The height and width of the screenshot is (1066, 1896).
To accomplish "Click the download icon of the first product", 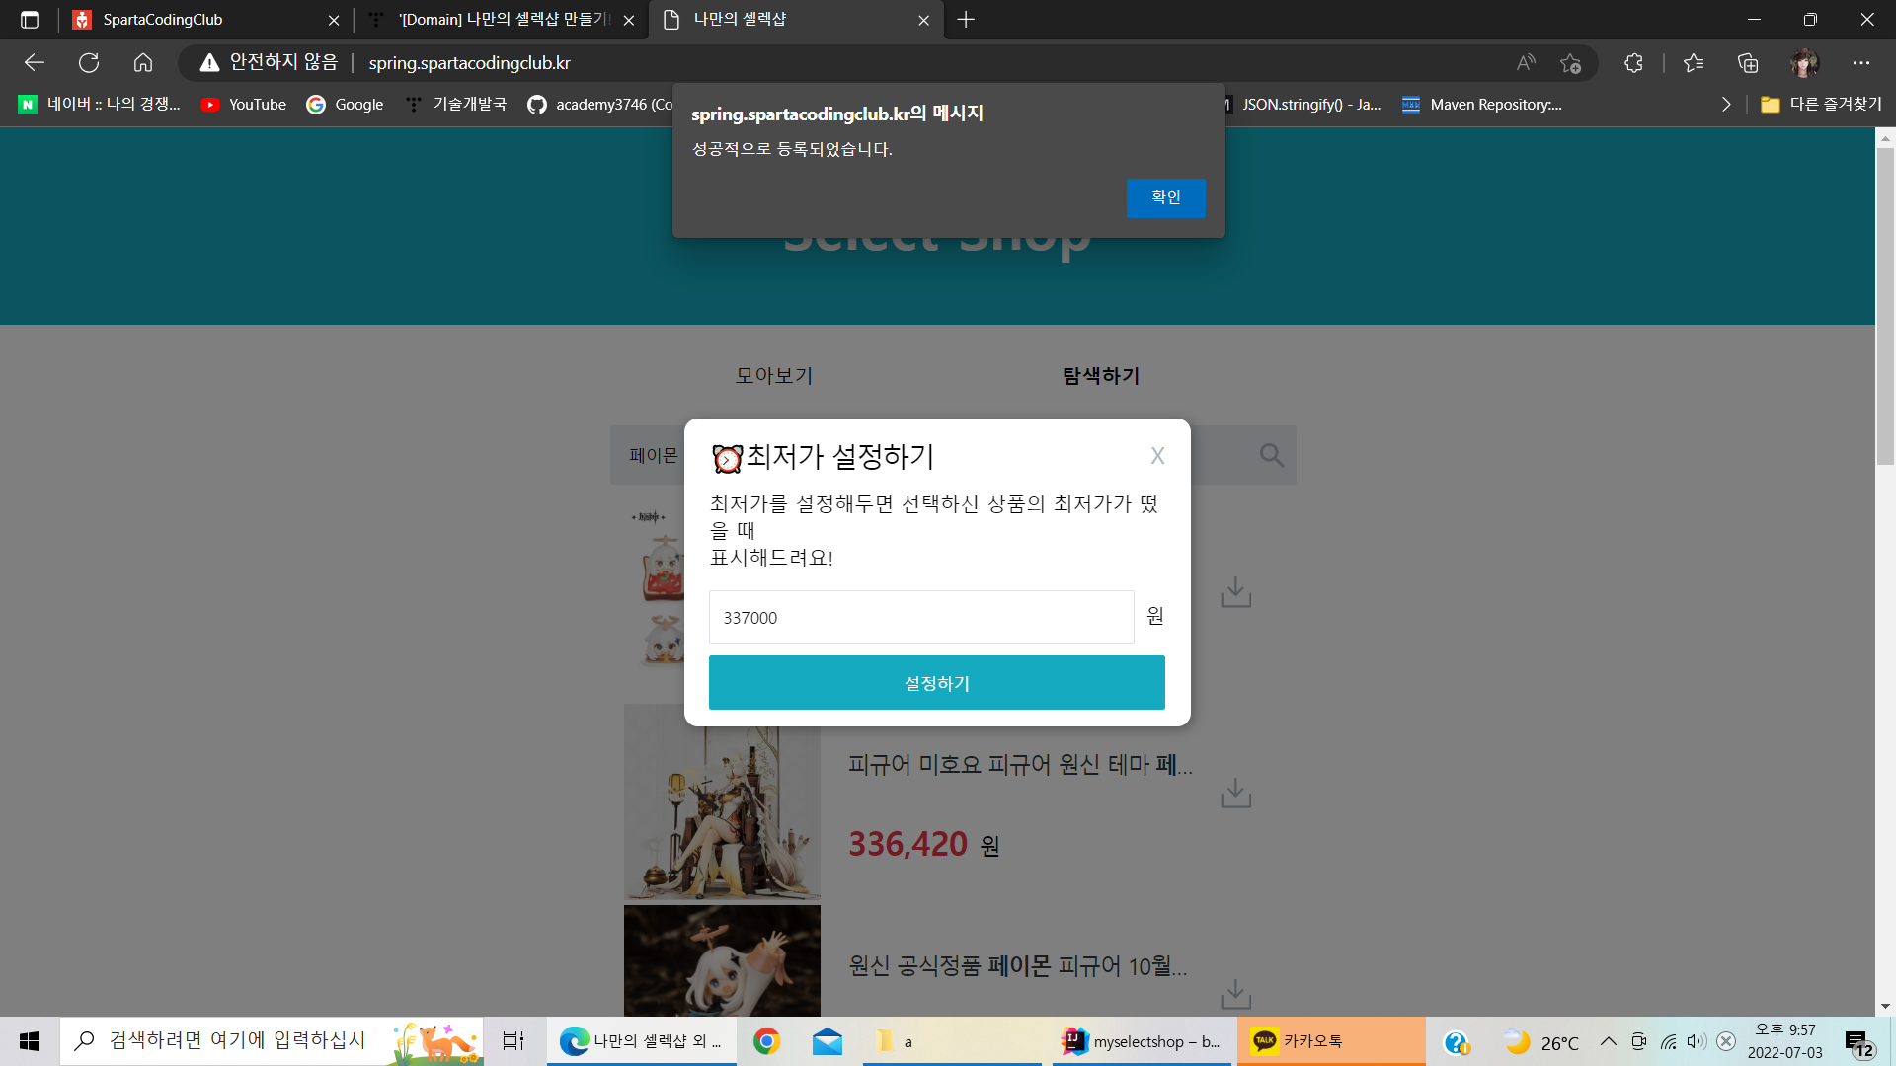I will 1235,592.
